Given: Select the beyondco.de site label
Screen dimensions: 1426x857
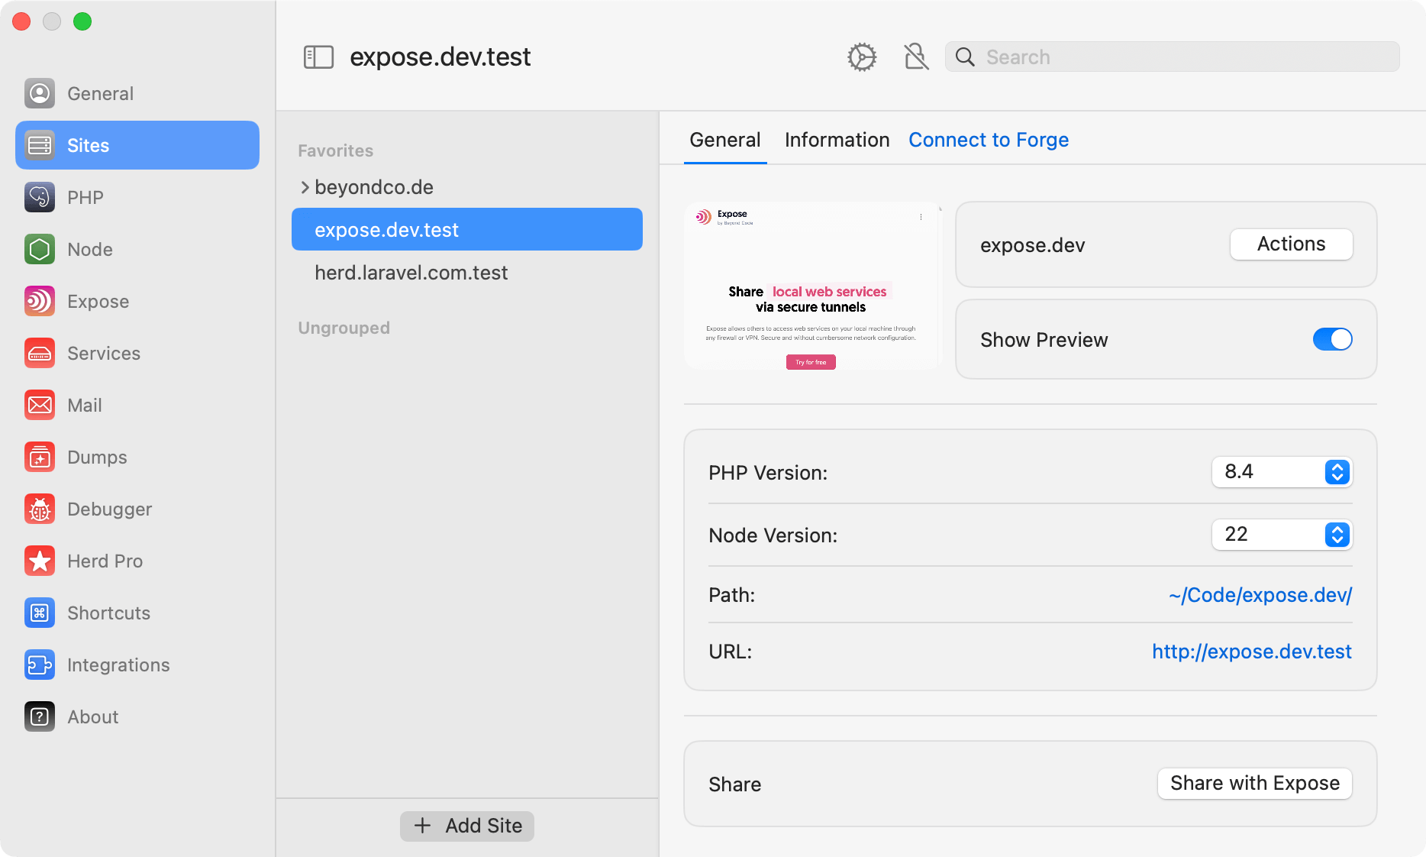Looking at the screenshot, I should tap(374, 187).
